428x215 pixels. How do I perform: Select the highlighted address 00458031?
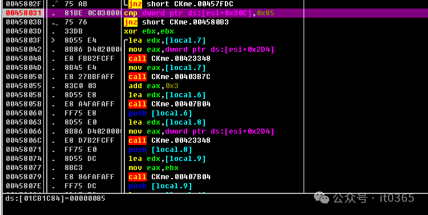[x=23, y=13]
